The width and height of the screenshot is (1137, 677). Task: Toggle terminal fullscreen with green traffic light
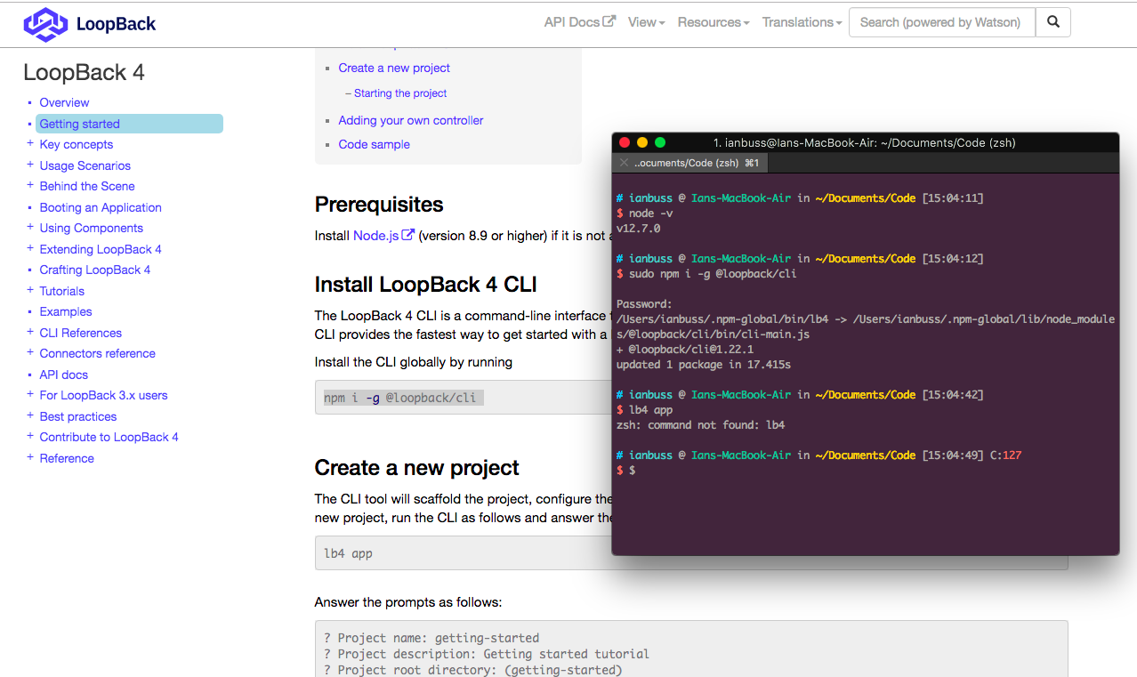659,142
